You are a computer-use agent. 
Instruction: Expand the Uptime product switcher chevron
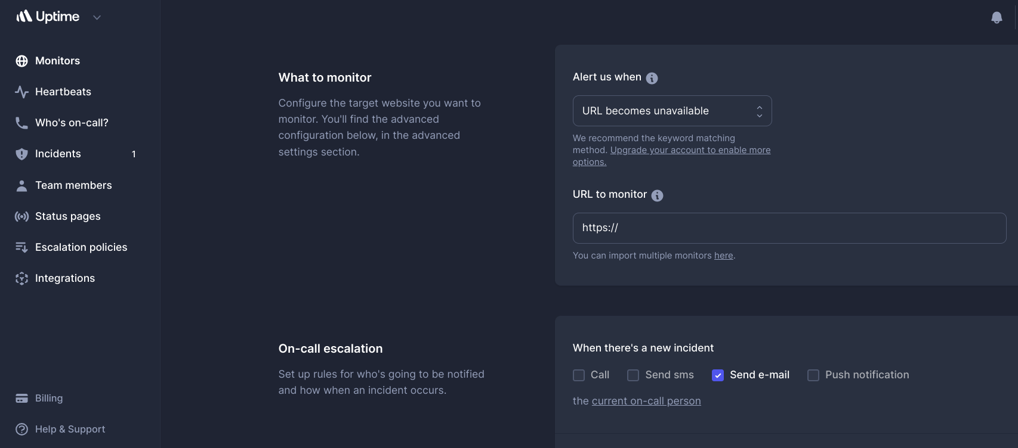pyautogui.click(x=97, y=18)
